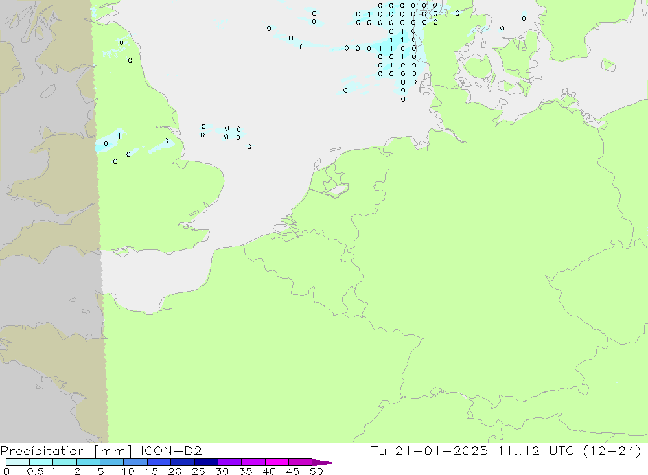Click the '25' legend scale label
648x475 pixels.
[199, 471]
